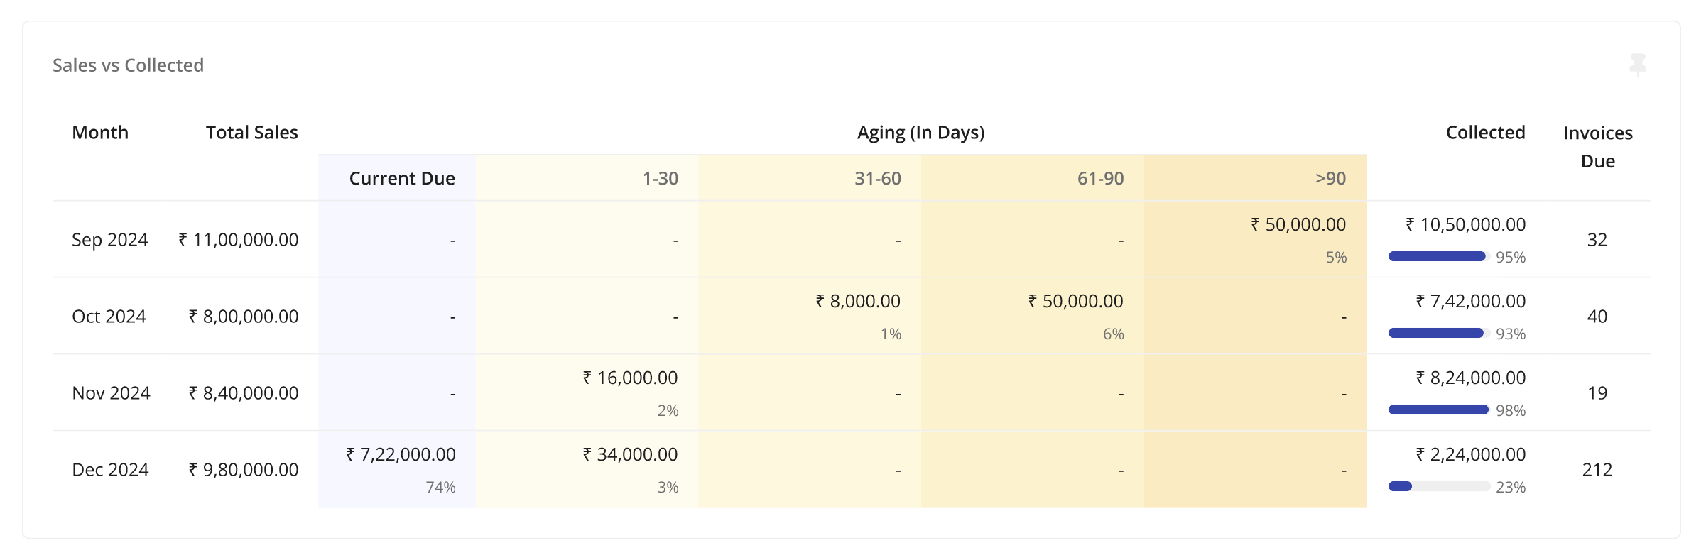Click Oct 2024 invoices due count 40
The image size is (1706, 555).
click(x=1597, y=317)
